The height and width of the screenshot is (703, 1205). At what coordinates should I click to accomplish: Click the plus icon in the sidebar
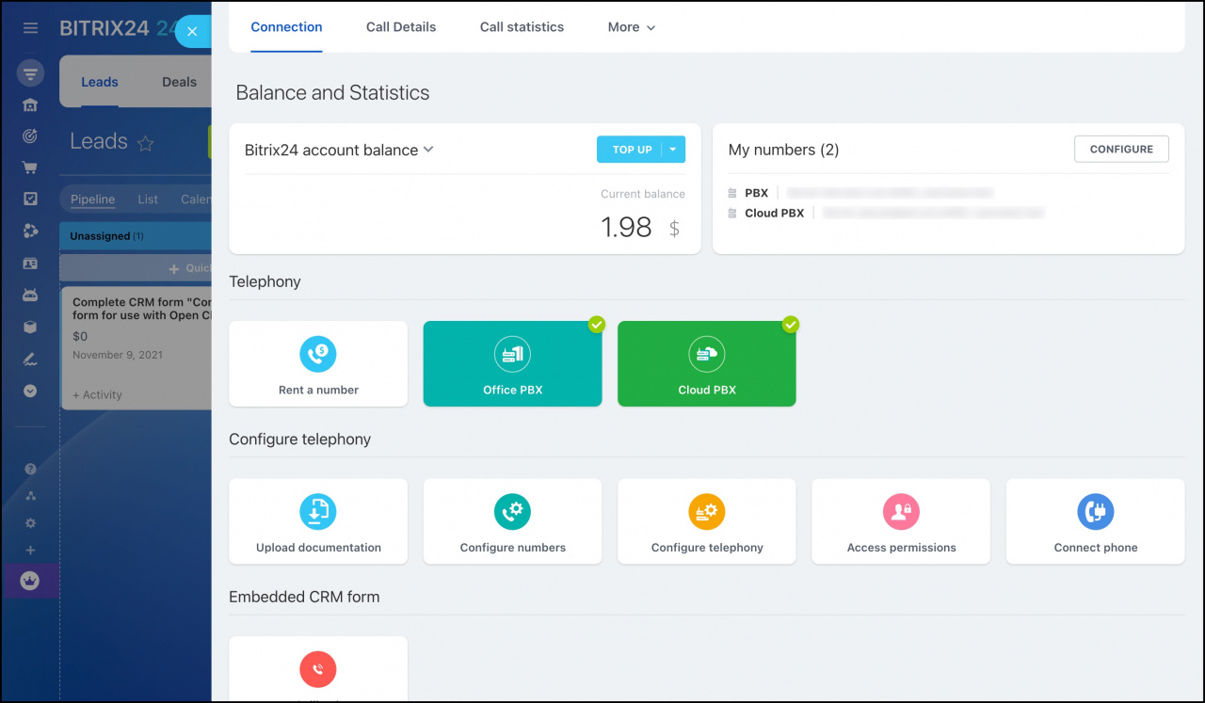pos(30,551)
